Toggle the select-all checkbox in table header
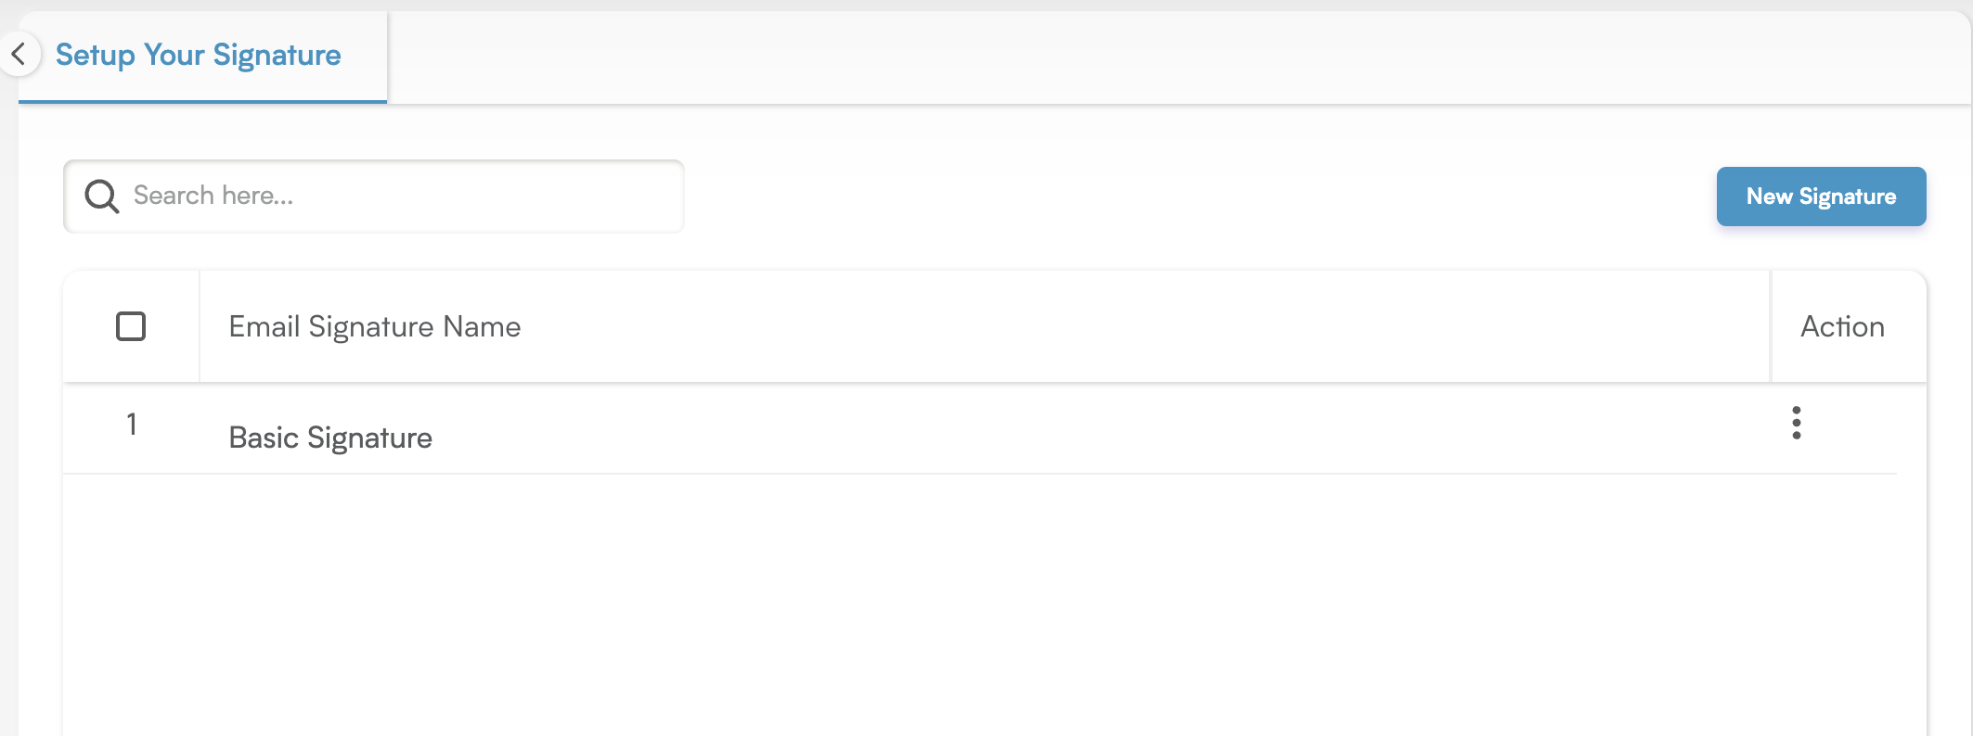This screenshot has height=736, width=1973. (x=131, y=326)
